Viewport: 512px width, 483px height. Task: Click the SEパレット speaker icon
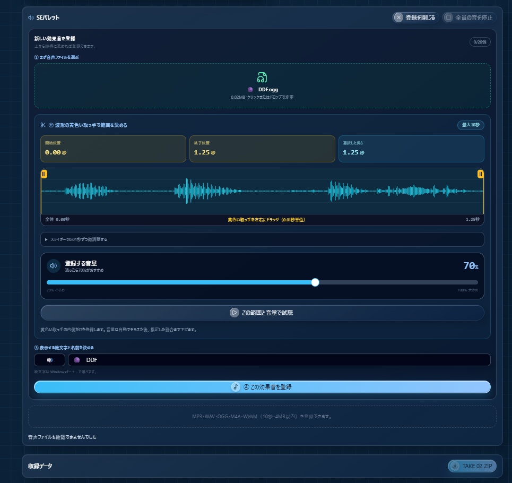point(31,18)
